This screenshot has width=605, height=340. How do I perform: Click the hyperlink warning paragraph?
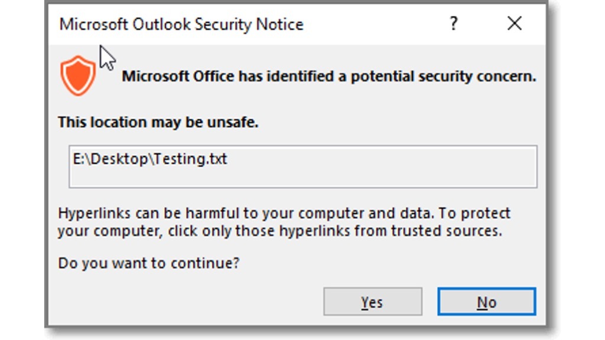pos(282,222)
